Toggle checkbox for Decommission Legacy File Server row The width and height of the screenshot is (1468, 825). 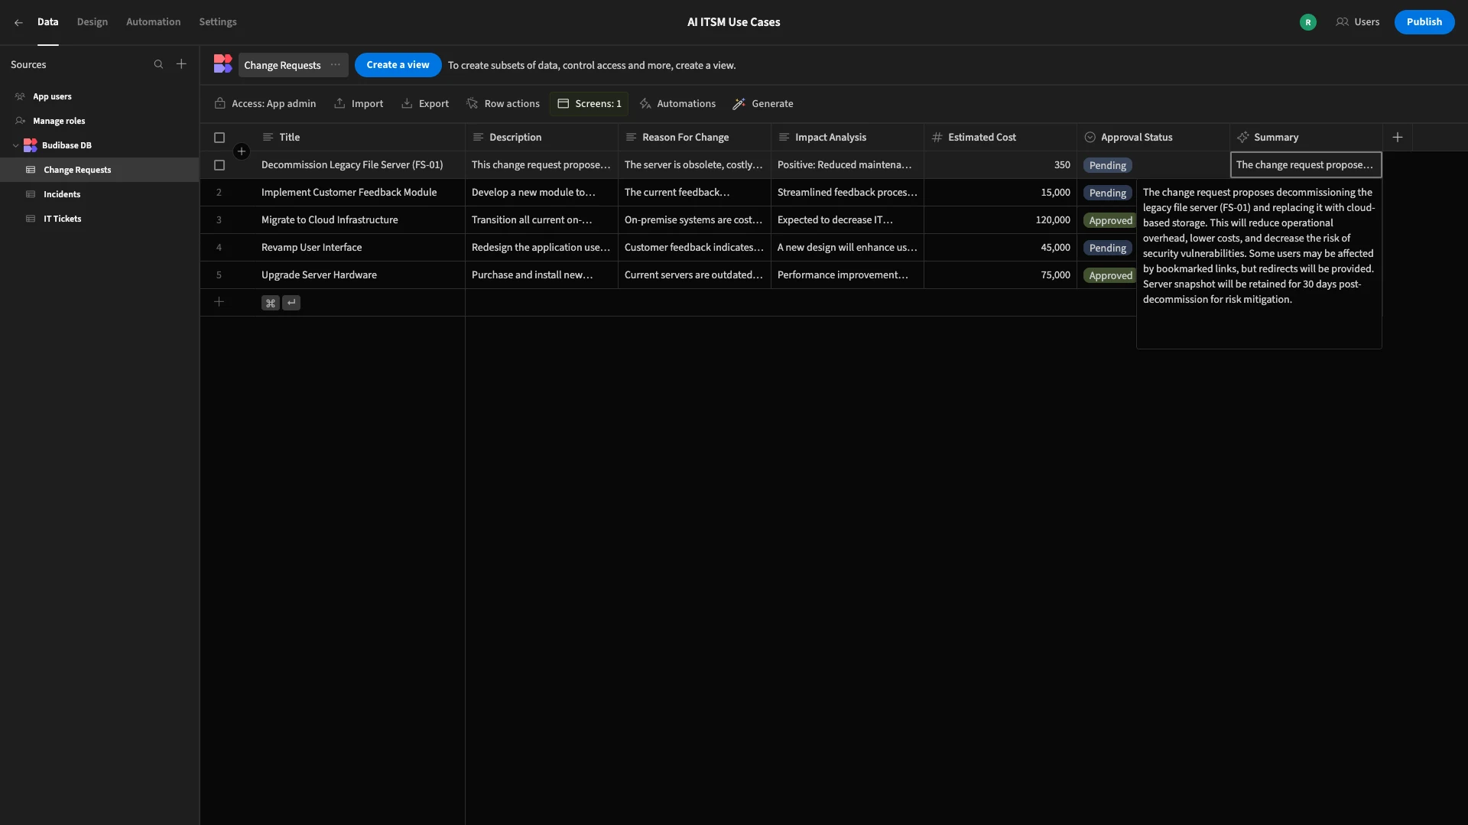click(219, 165)
